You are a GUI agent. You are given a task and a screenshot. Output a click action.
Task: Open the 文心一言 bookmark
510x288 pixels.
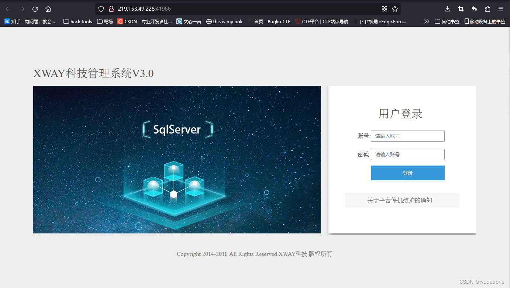click(x=189, y=21)
